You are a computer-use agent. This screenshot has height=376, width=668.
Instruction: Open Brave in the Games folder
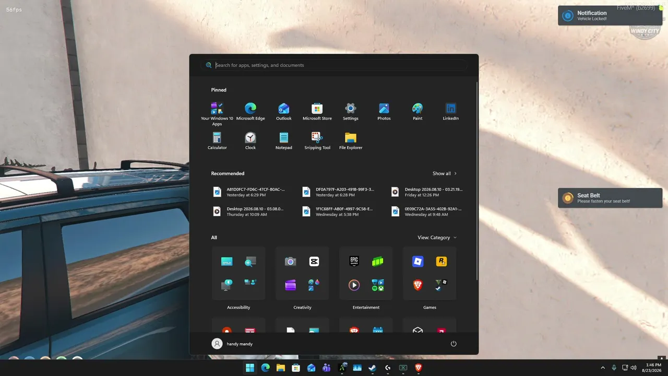pos(418,285)
